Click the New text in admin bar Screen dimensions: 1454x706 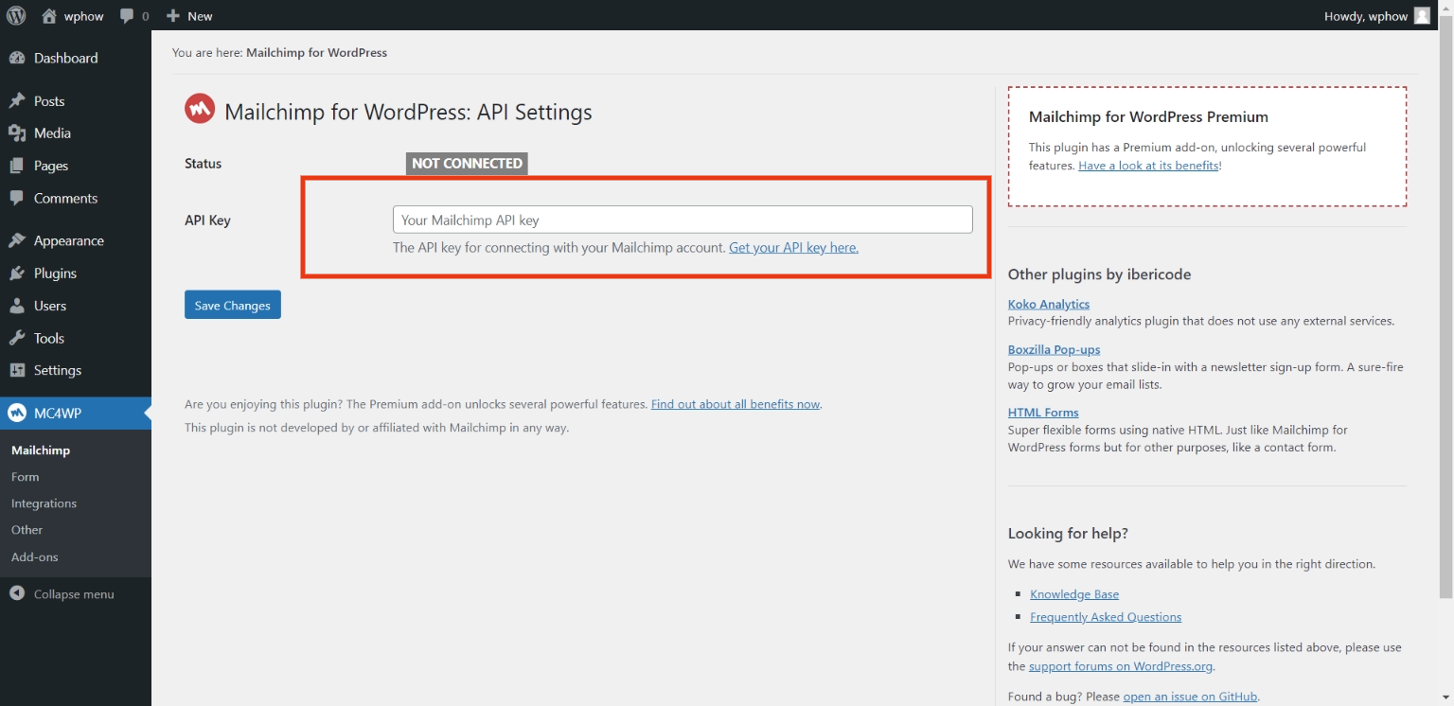200,16
